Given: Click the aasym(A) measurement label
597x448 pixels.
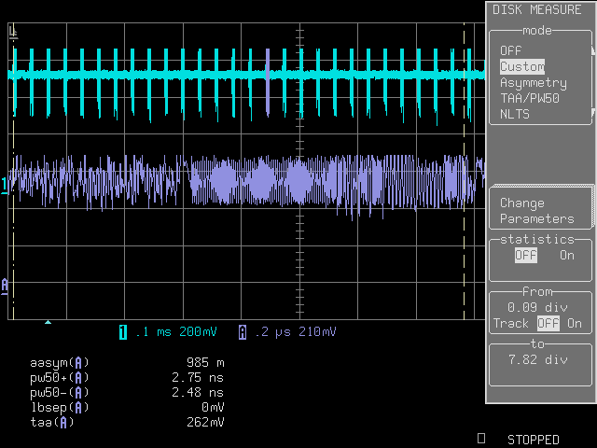Looking at the screenshot, I should point(60,363).
